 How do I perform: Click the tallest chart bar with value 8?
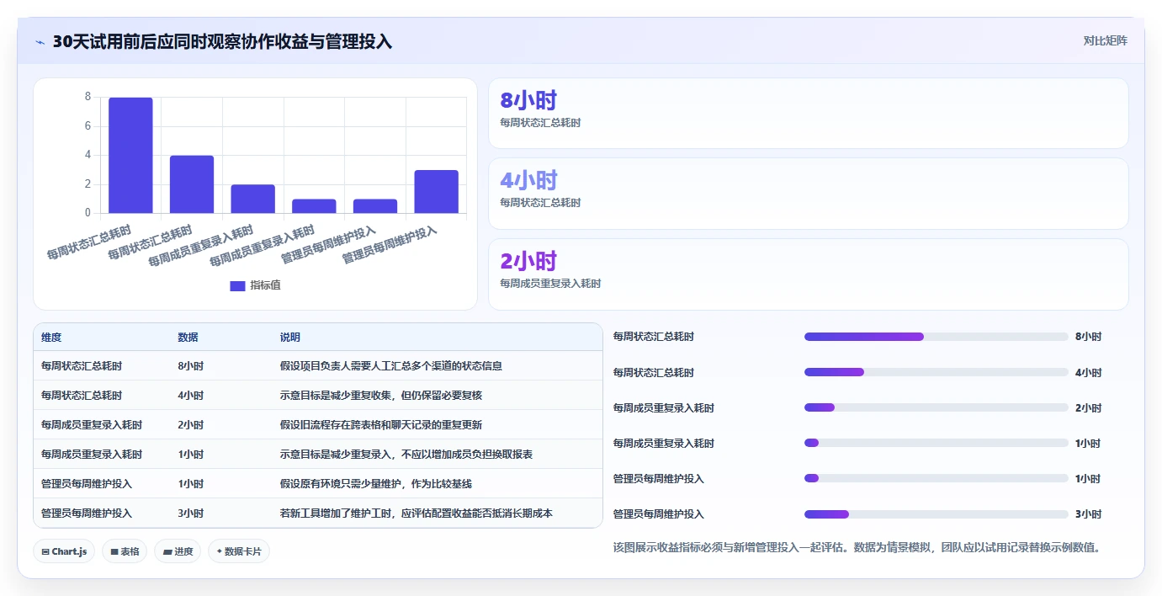tap(130, 155)
